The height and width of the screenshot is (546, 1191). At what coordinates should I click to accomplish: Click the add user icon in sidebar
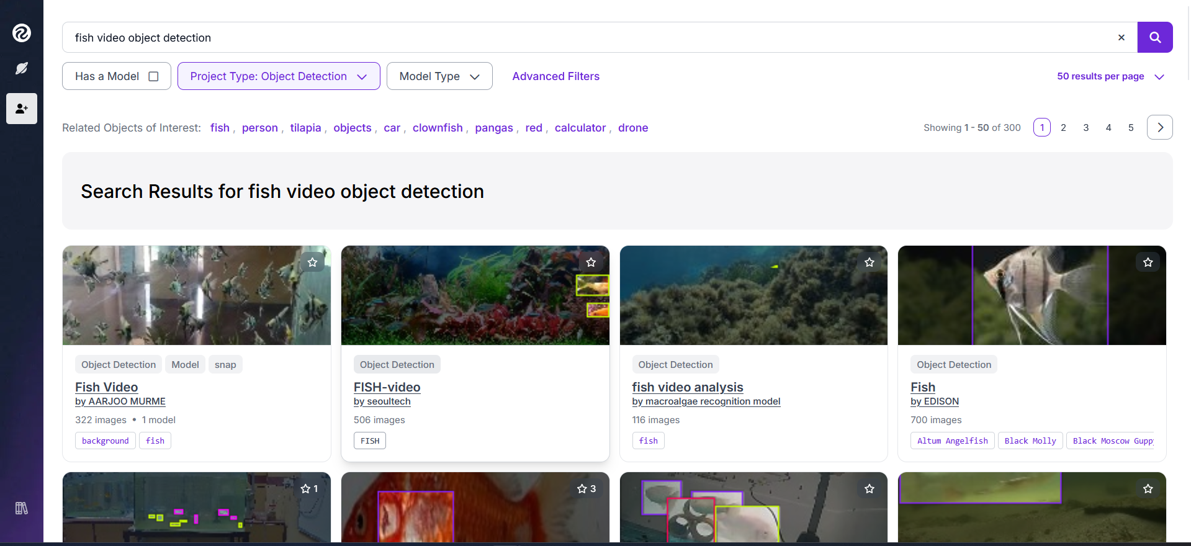coord(22,109)
